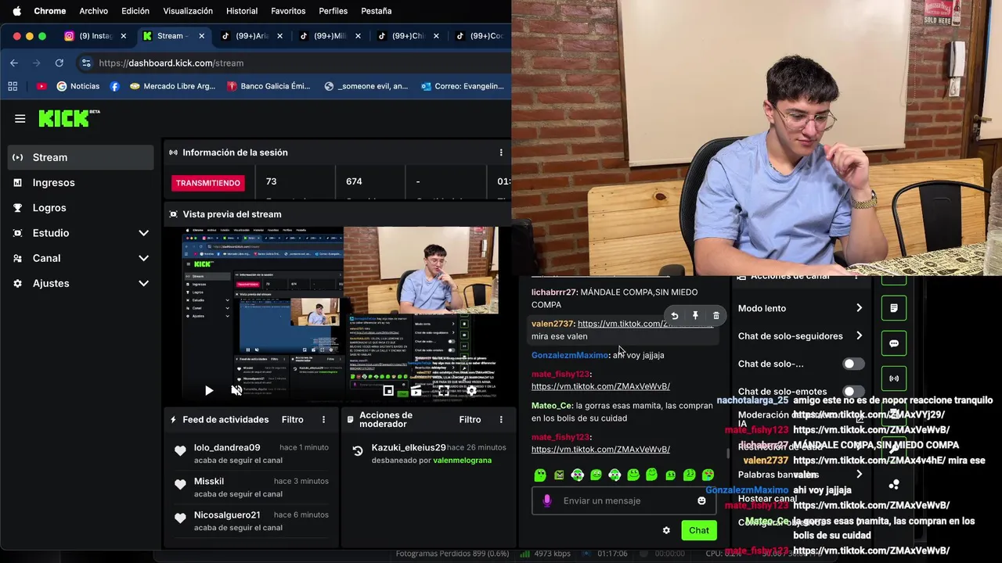Switch to the Instagram browser tab
The image size is (1002, 563).
click(94, 36)
